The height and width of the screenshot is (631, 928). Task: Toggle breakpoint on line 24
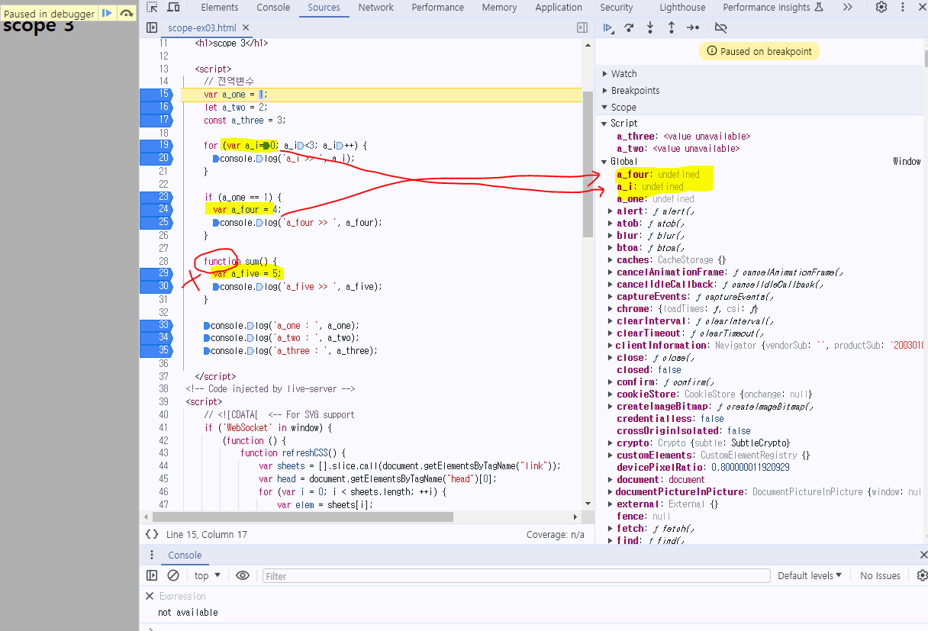[157, 209]
